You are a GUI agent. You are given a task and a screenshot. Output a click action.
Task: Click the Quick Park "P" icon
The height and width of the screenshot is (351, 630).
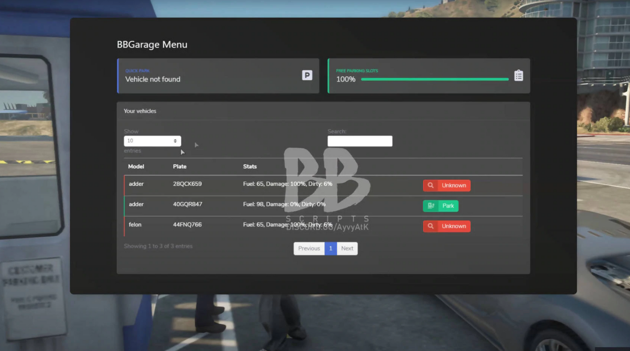307,75
